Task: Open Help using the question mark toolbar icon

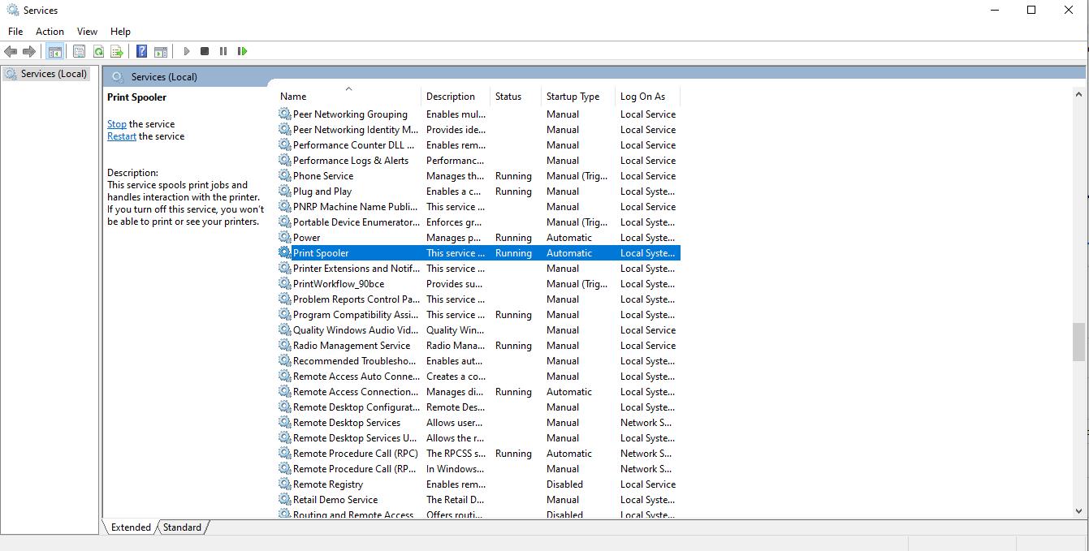Action: [141, 51]
